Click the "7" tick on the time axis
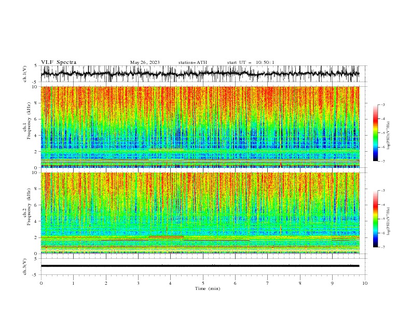This screenshot has height=318, width=411. coord(268,283)
